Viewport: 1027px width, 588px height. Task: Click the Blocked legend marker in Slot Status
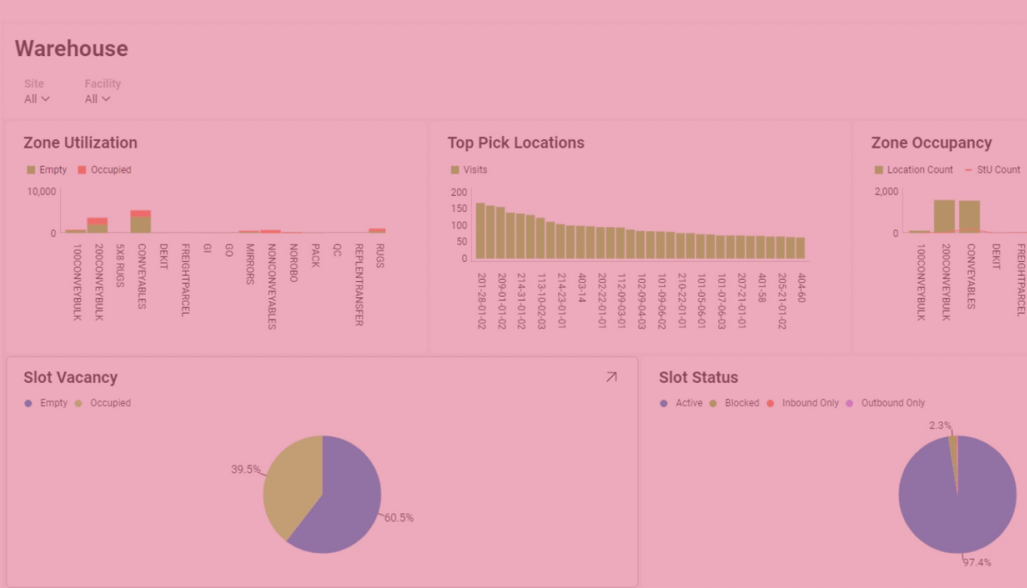click(x=713, y=404)
